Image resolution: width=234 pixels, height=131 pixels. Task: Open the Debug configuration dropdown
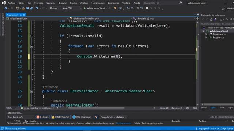(55, 8)
